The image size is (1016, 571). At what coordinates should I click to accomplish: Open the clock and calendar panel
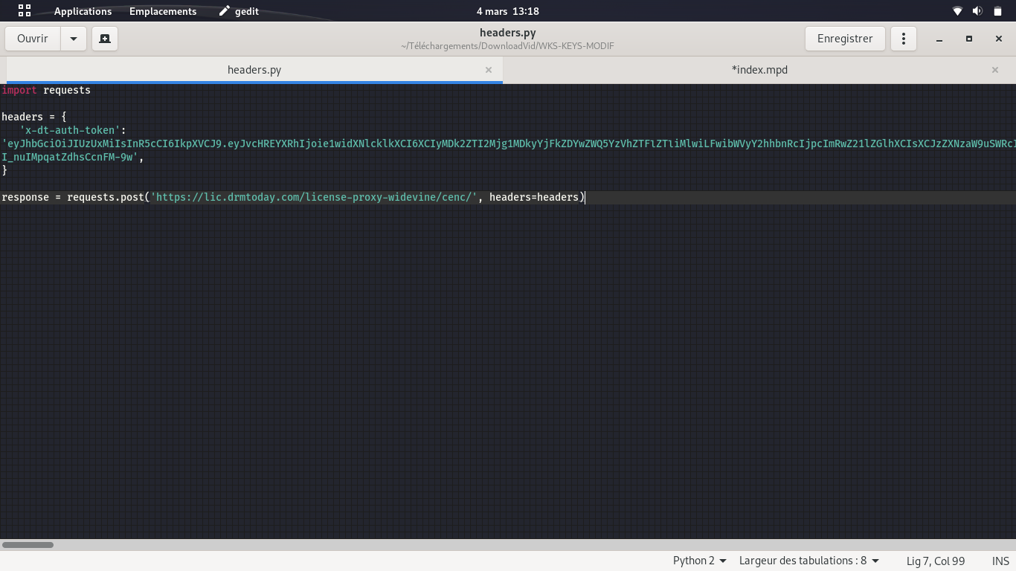[508, 11]
